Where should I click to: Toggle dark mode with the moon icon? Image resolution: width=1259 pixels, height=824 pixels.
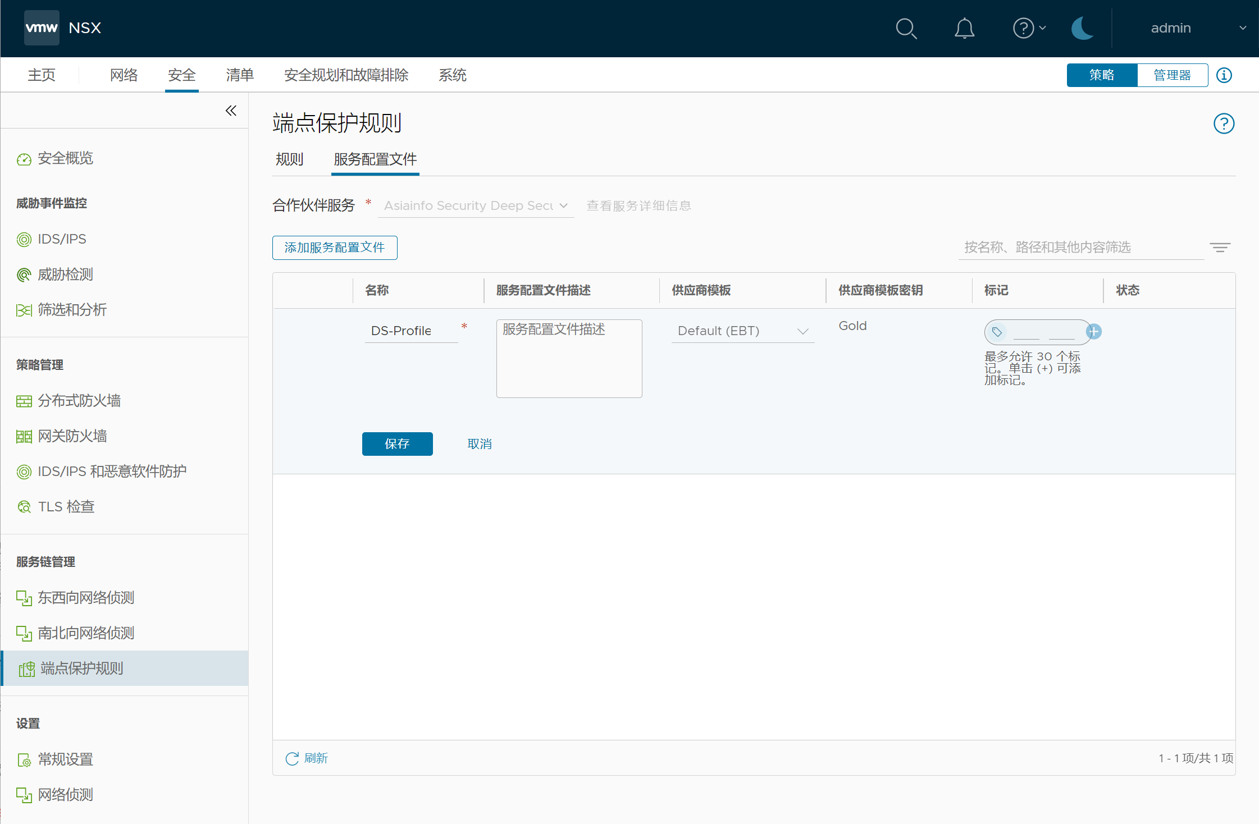1082,28
